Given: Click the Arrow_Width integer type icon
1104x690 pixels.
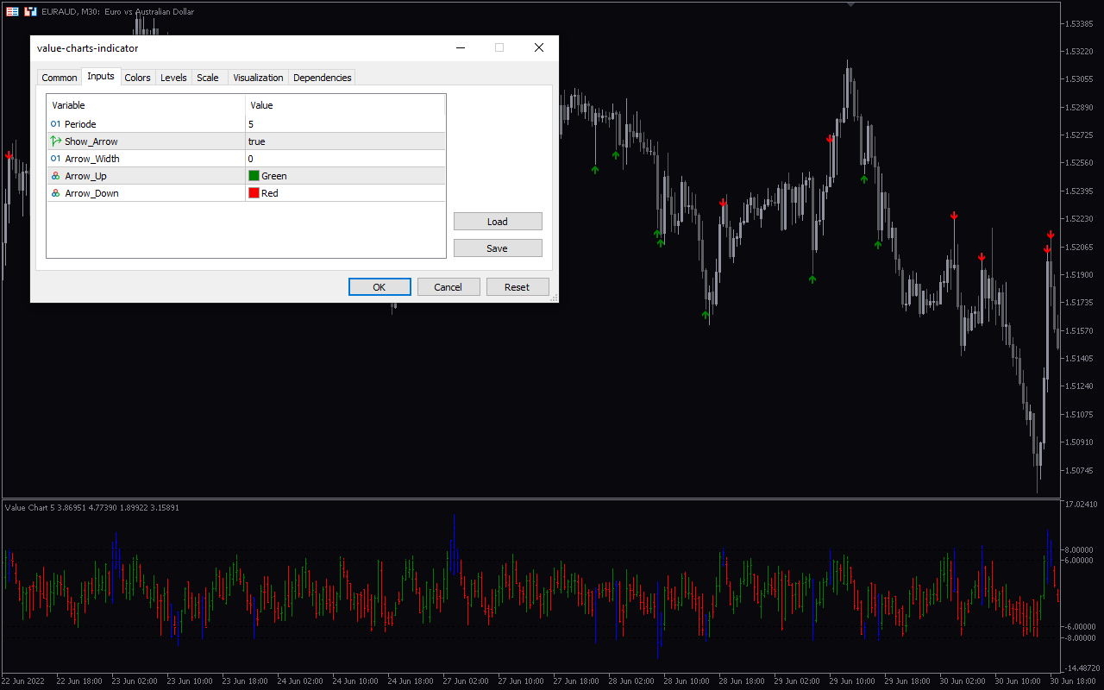Looking at the screenshot, I should click(x=56, y=159).
